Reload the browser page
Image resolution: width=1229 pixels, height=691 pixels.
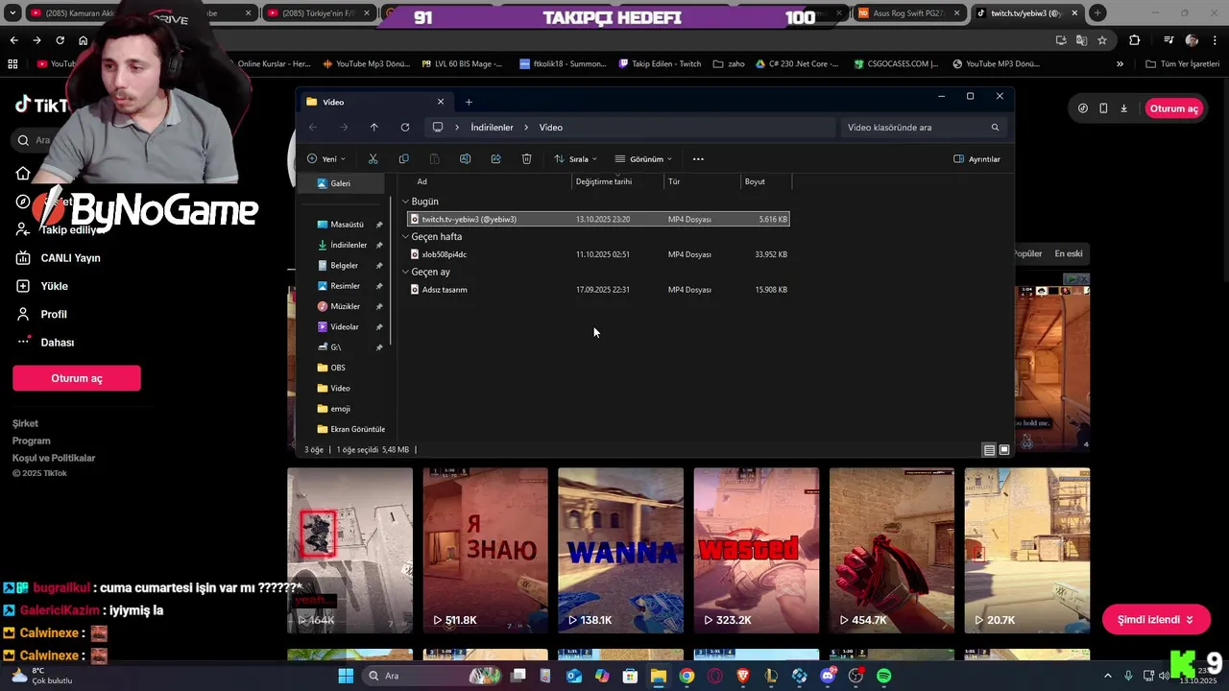coord(60,40)
